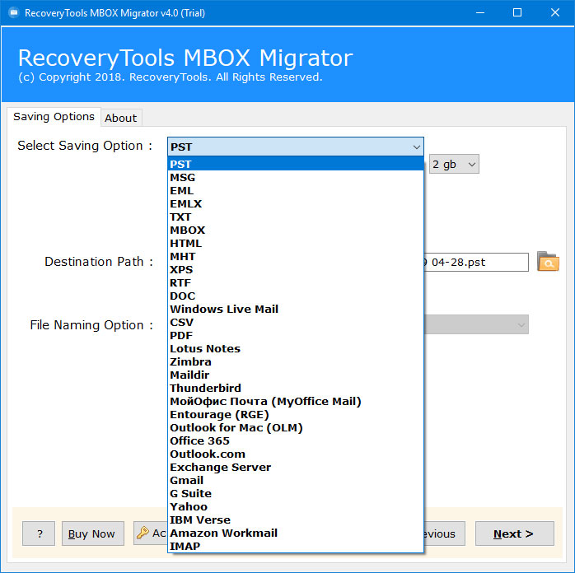Screen dimensions: 575x573
Task: Choose MHT from the list
Action: tap(296, 257)
